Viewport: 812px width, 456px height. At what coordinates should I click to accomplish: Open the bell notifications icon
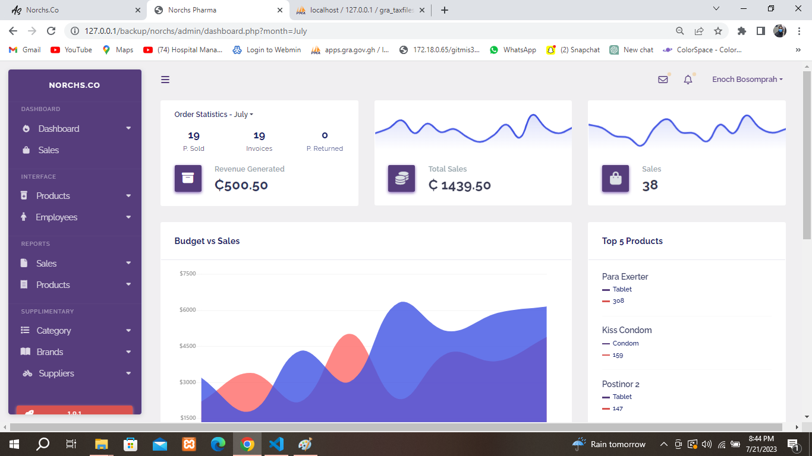pos(688,80)
